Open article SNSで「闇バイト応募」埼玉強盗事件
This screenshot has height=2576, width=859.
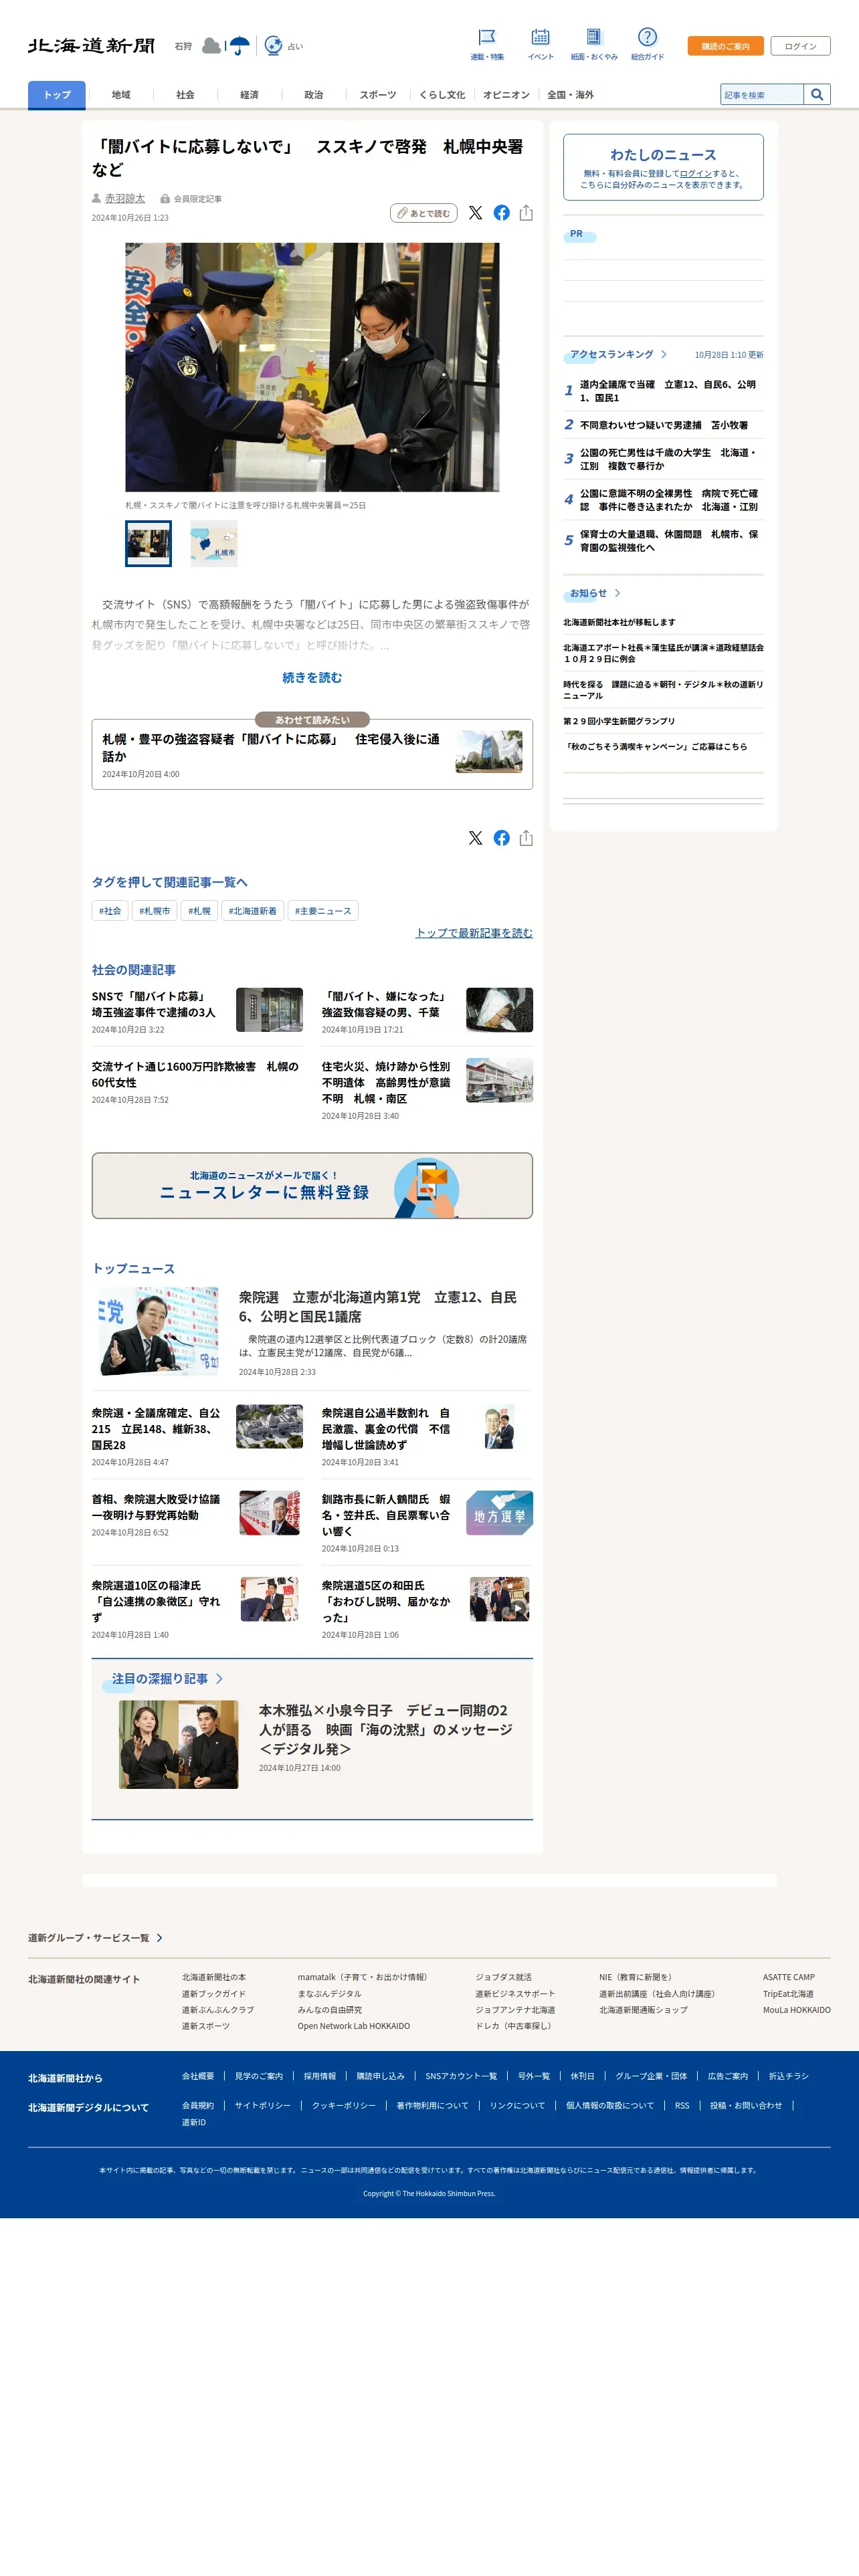point(154,1004)
